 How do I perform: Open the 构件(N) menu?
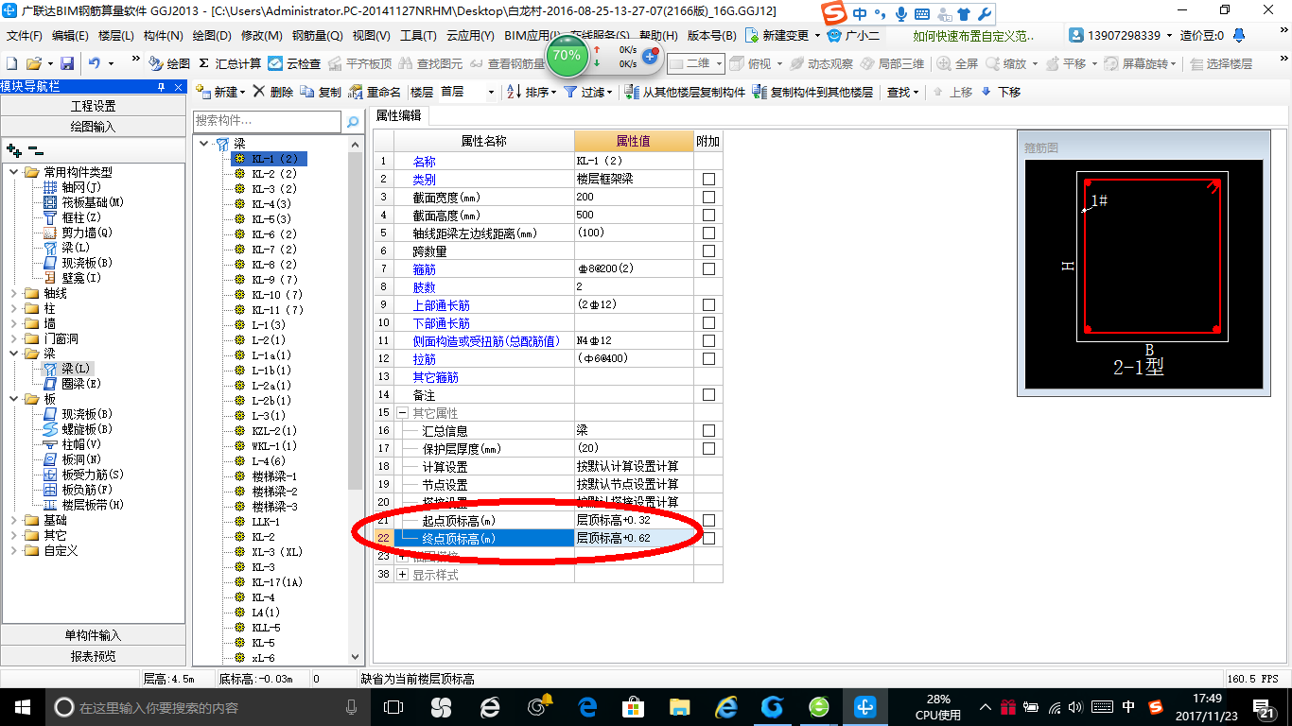(163, 35)
